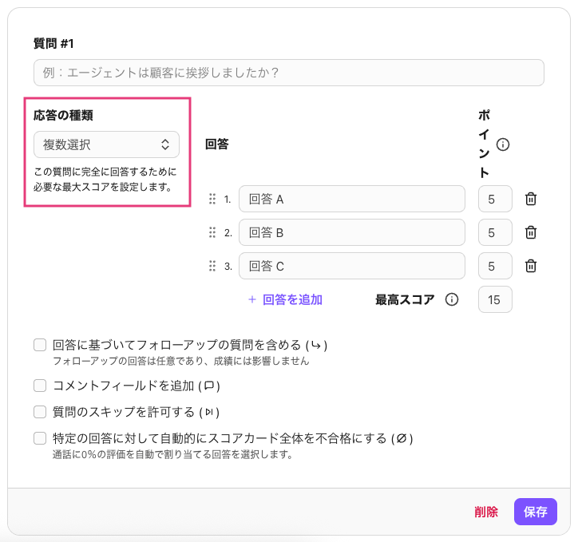Click the drag handle for answer 2
The image size is (578, 542).
[x=212, y=232]
